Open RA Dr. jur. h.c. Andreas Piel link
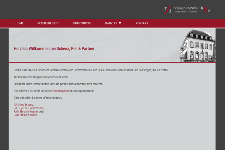This screenshot has width=225, height=150. [29, 108]
